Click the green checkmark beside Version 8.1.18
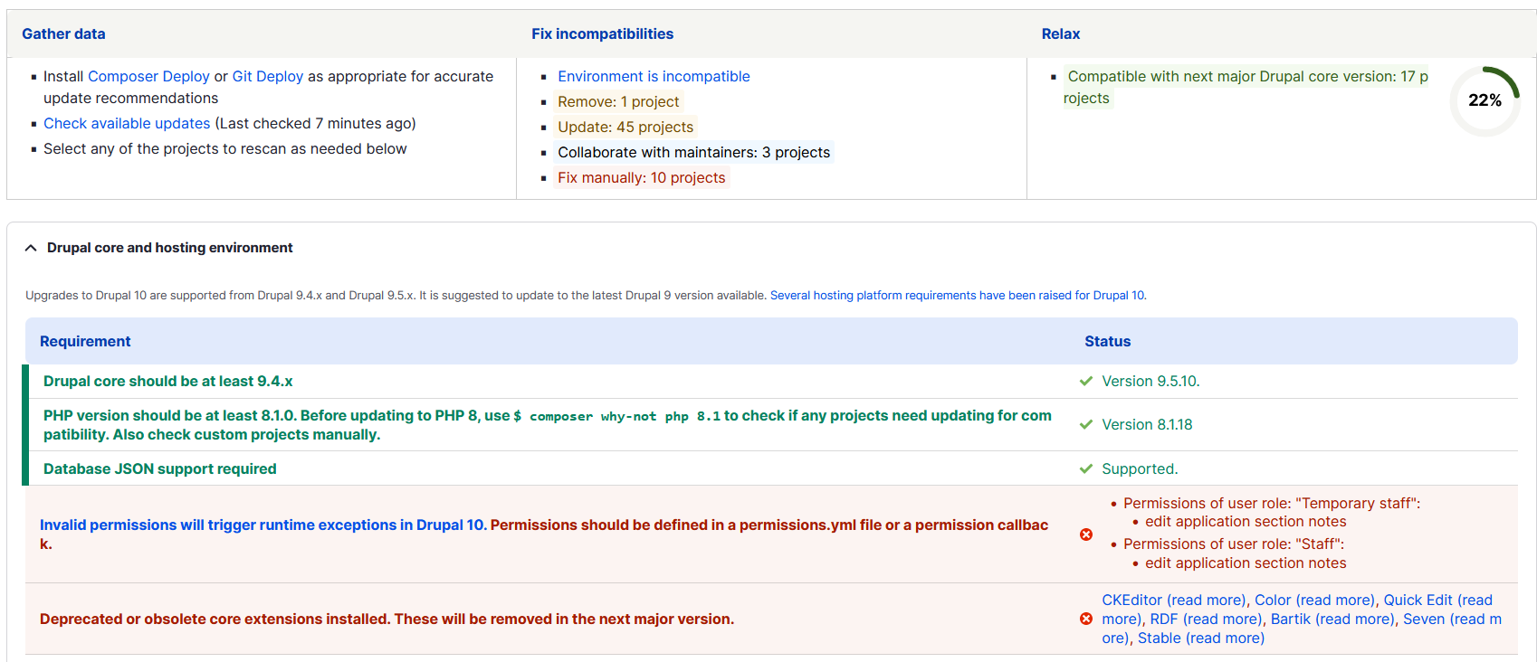Image resolution: width=1537 pixels, height=662 pixels. click(1086, 425)
